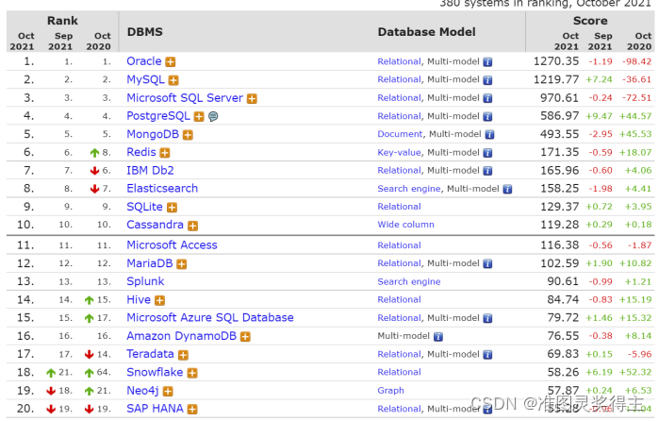Click the orange plus icon next to MySQL
Screen dimensions: 659x421
click(173, 80)
